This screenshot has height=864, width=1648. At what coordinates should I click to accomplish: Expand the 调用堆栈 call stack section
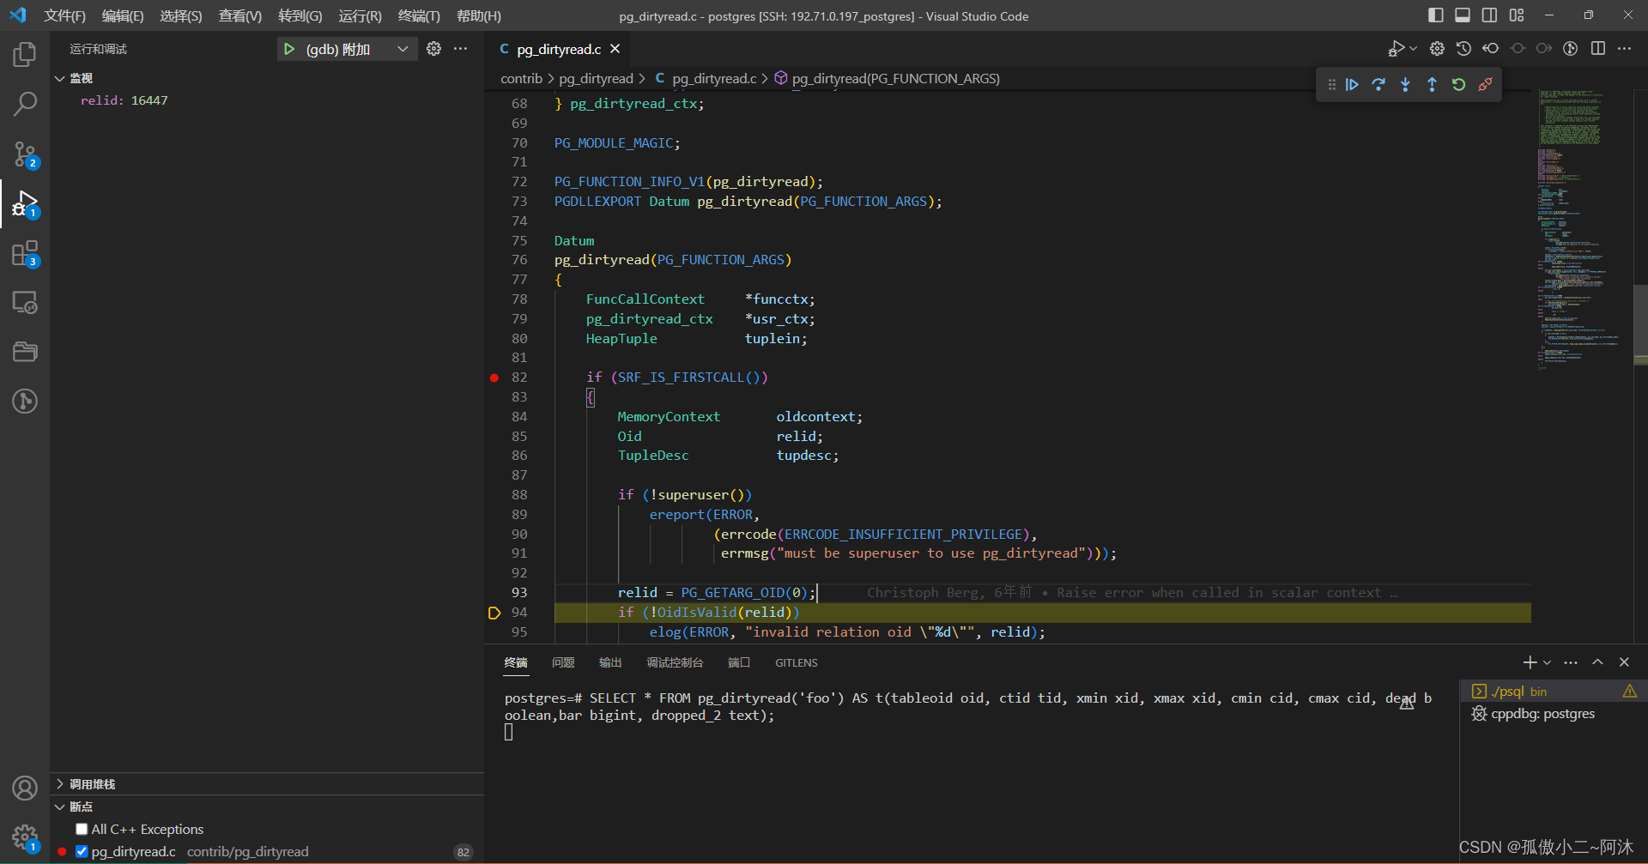tap(59, 783)
